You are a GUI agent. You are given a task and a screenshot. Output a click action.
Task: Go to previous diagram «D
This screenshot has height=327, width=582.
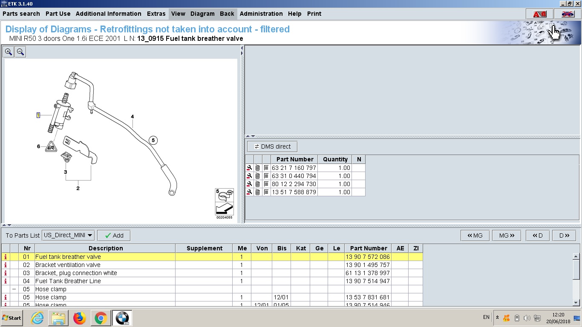point(537,235)
